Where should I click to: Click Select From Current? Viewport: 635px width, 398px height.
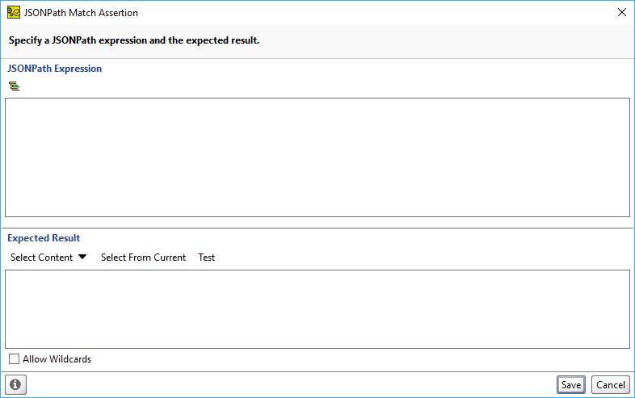click(143, 258)
